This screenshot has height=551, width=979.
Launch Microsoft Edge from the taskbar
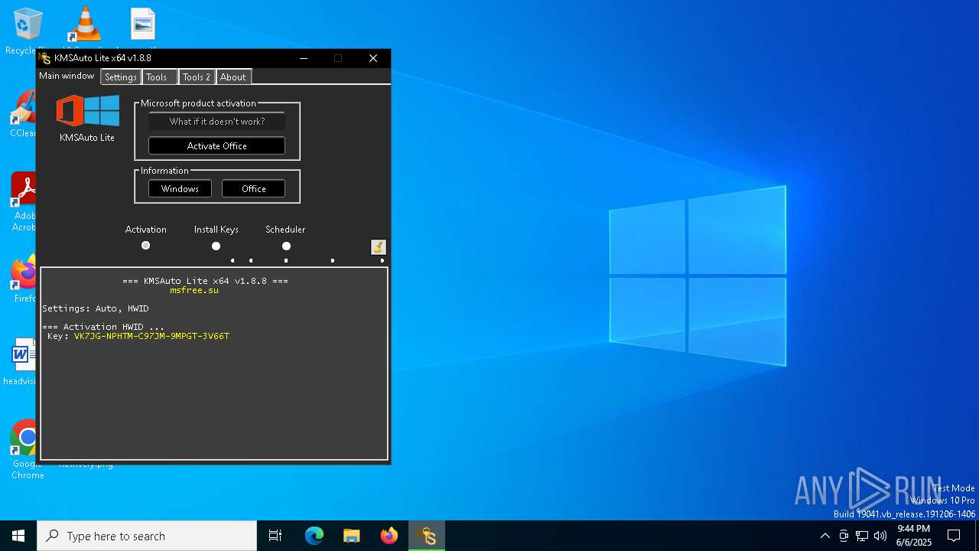coord(314,536)
